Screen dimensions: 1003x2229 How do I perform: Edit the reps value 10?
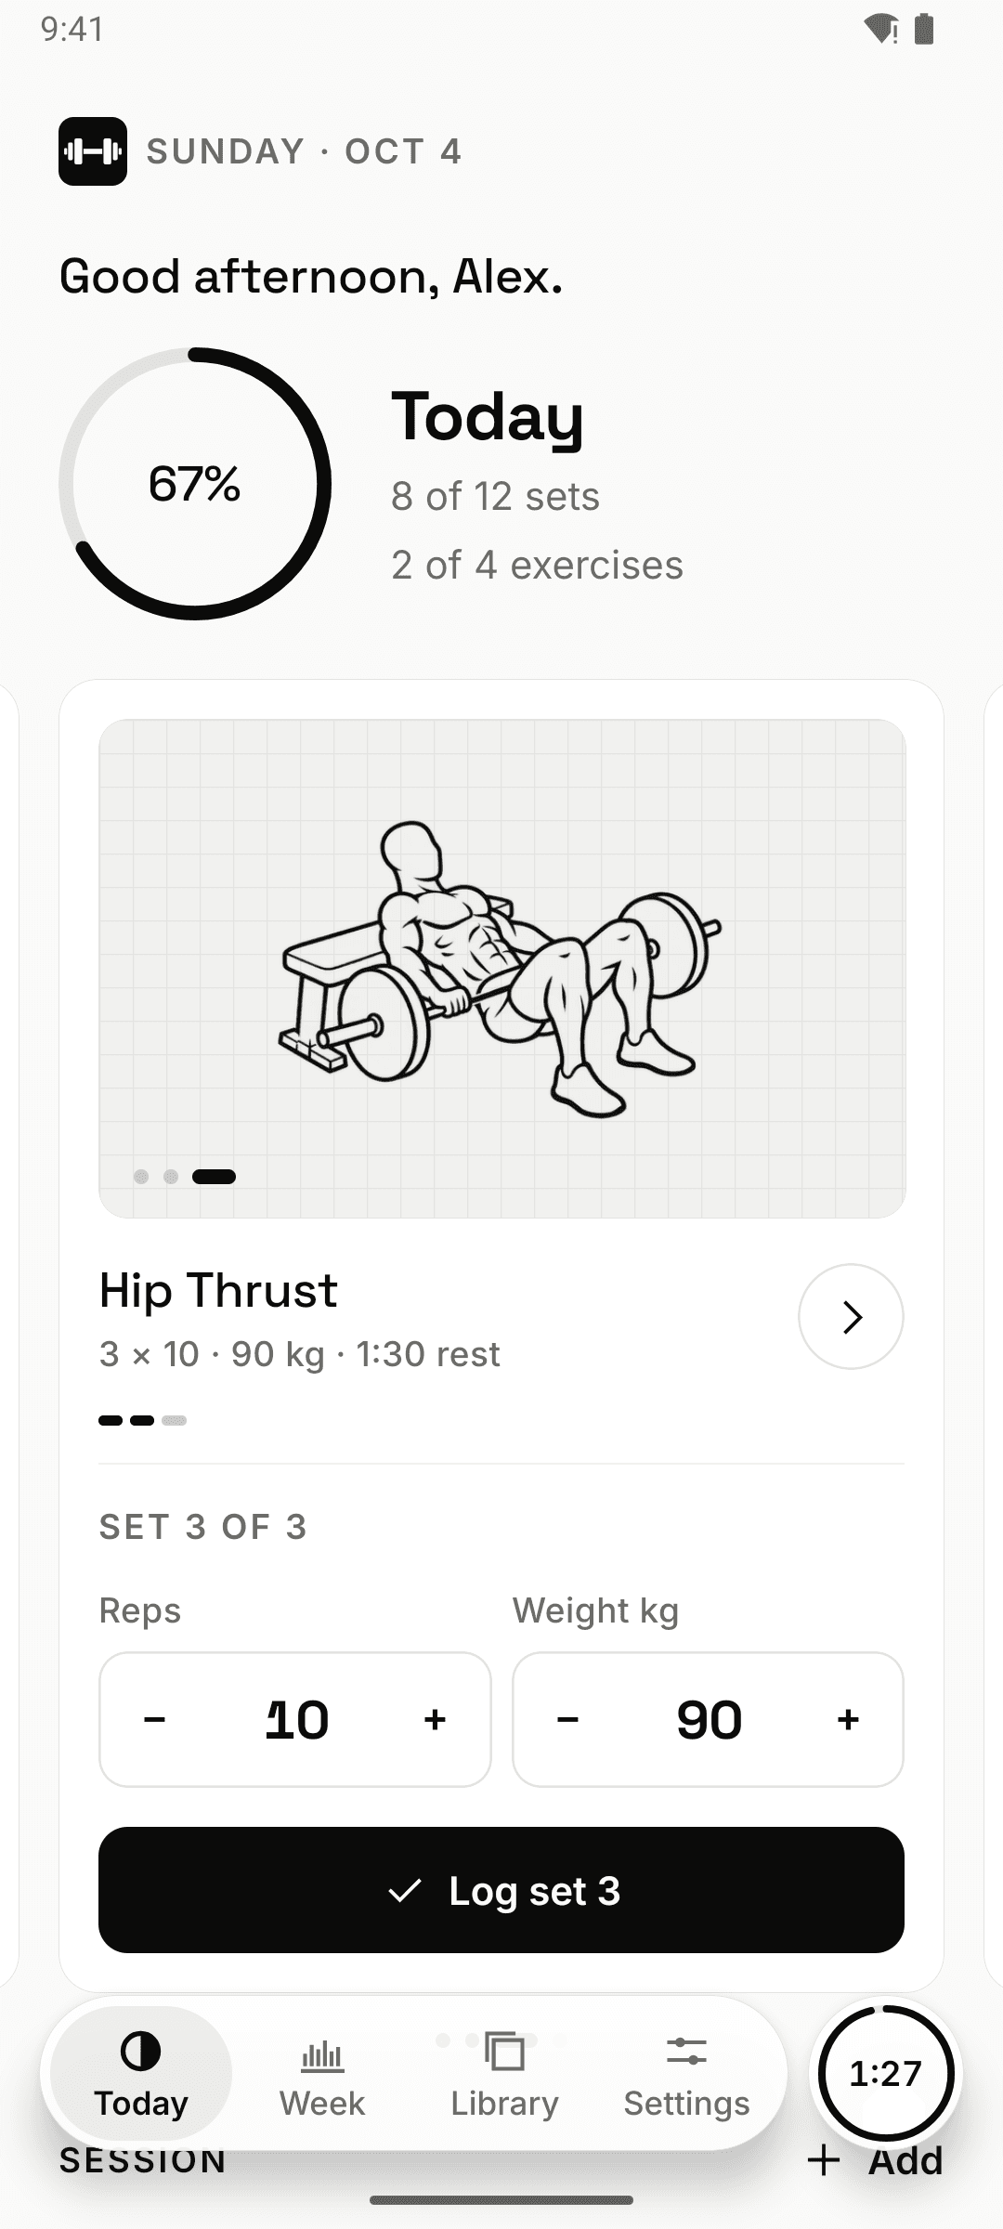click(296, 1720)
